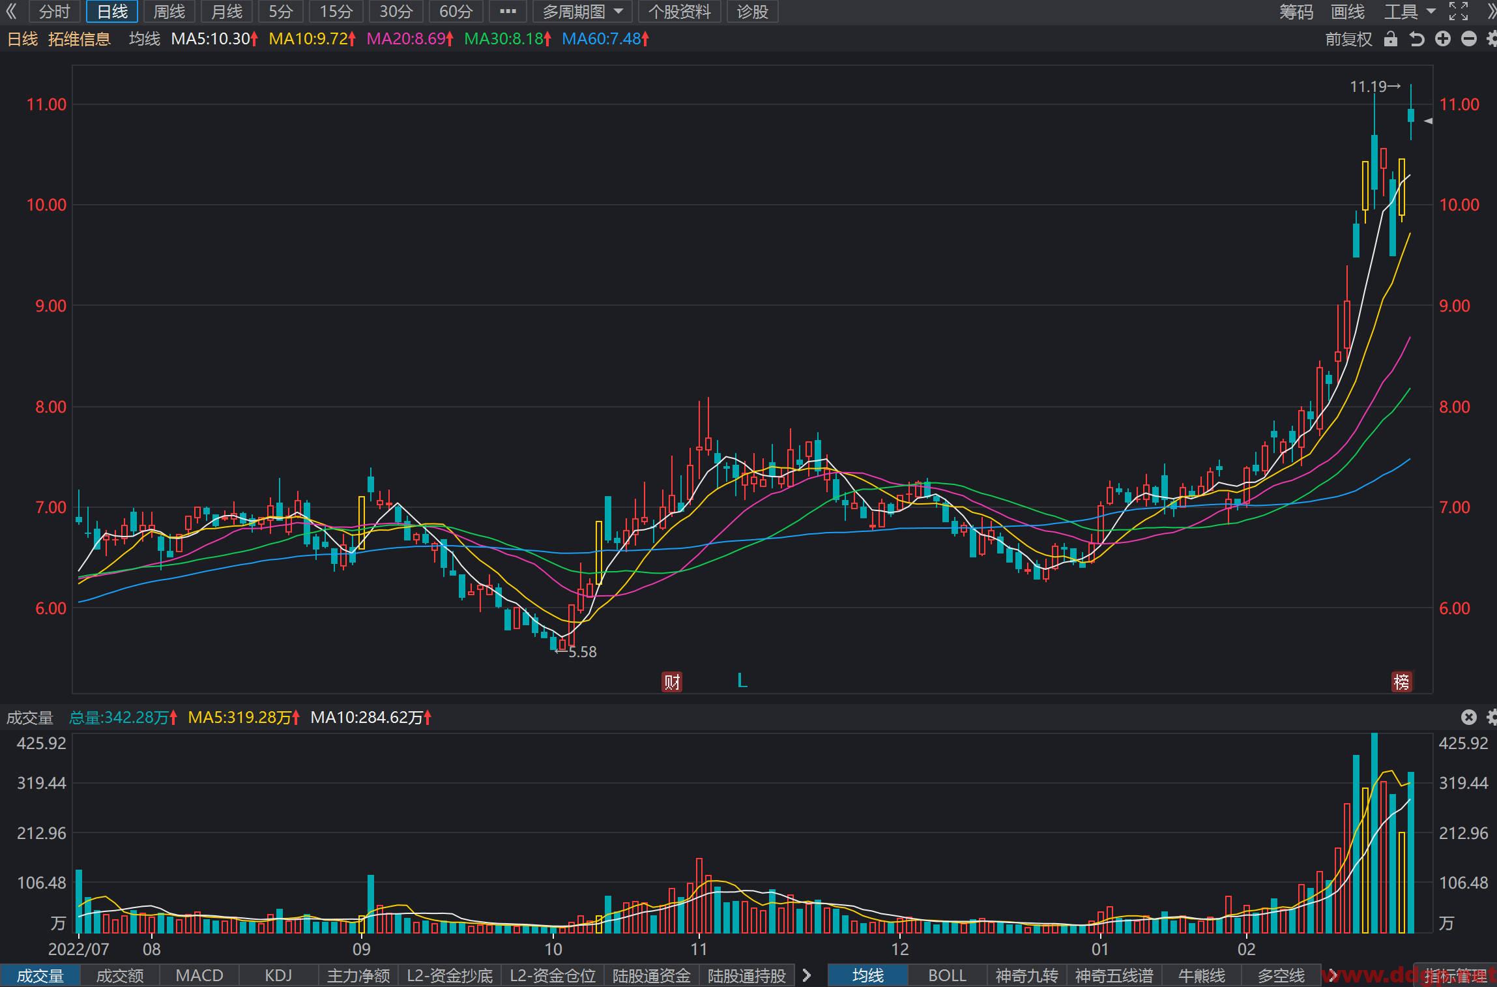The height and width of the screenshot is (987, 1497).
Task: Close the 成交量 volume panel
Action: pyautogui.click(x=1468, y=717)
